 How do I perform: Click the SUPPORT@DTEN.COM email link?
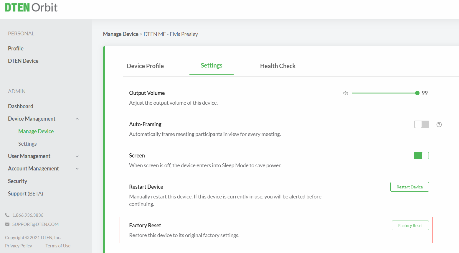point(35,224)
